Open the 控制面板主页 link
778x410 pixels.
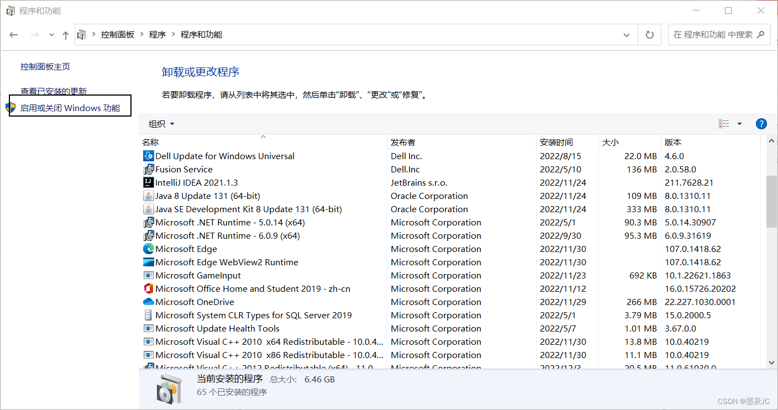pos(45,67)
